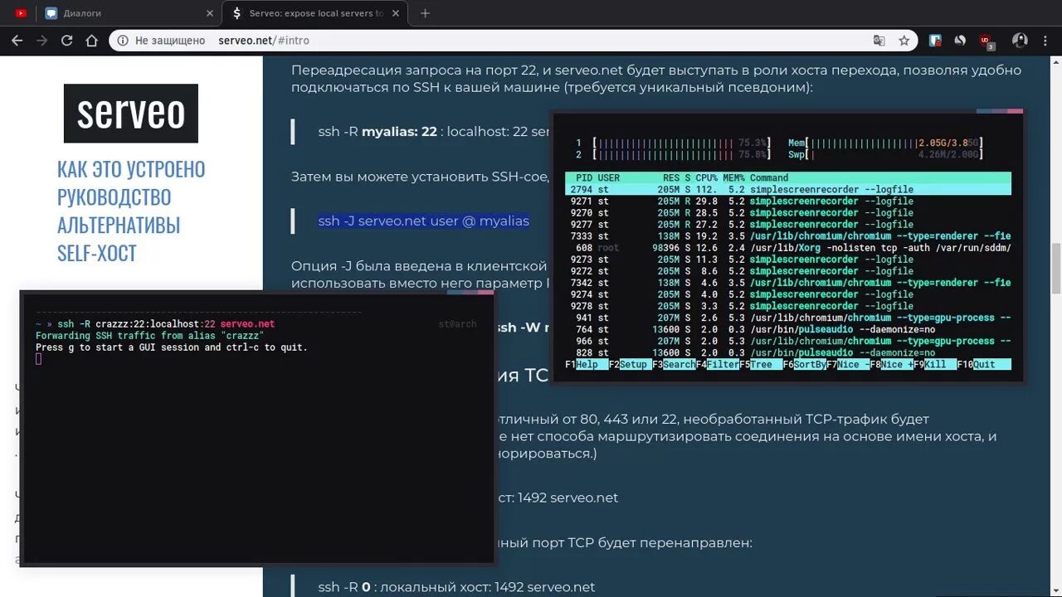Select htop process row PID 9271
Viewport: 1062px width, 597px height.
(788, 201)
